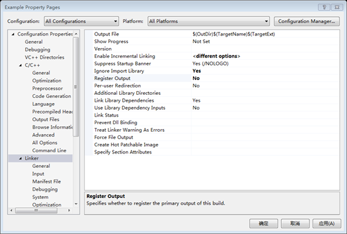Open the System page
Viewport: 347px width, 234px height.
click(x=40, y=197)
